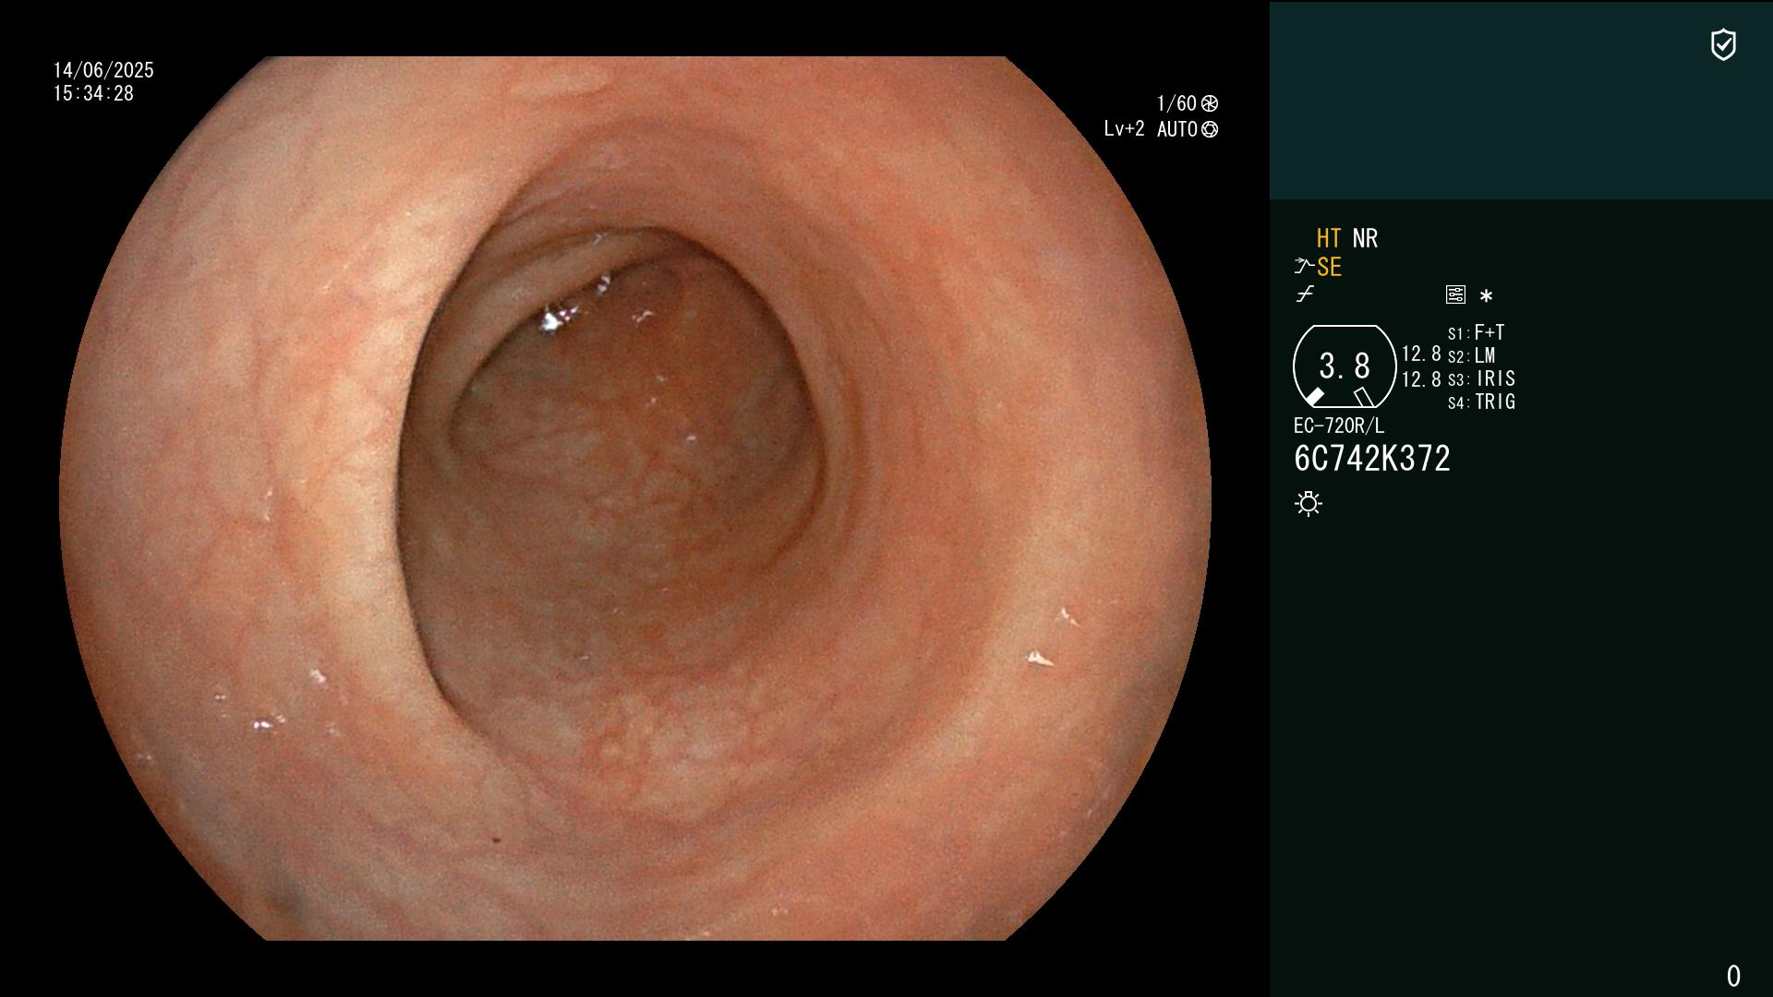Click the date 14/06/2025
The image size is (1773, 997).
103,70
